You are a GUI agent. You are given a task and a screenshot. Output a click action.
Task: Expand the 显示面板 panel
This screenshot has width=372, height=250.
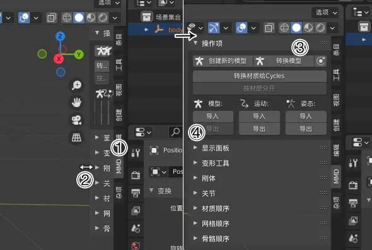pos(195,147)
